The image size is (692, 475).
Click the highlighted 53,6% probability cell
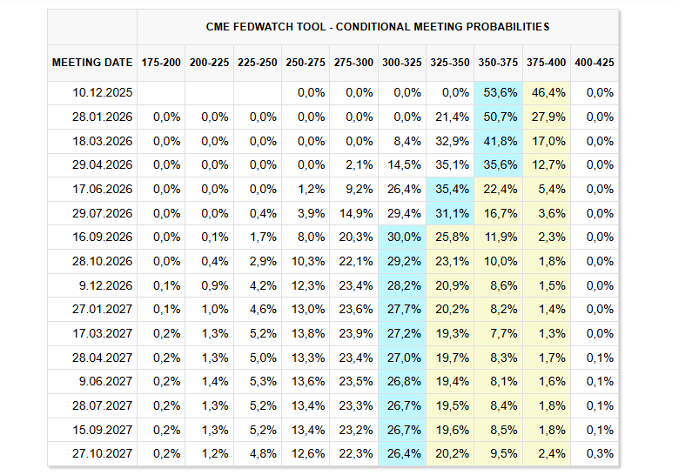coord(501,93)
